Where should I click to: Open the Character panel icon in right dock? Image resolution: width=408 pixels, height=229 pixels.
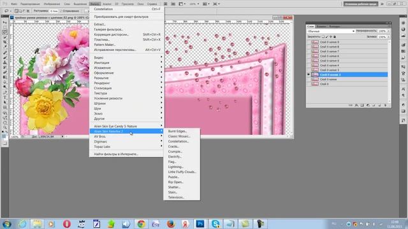click(404, 89)
